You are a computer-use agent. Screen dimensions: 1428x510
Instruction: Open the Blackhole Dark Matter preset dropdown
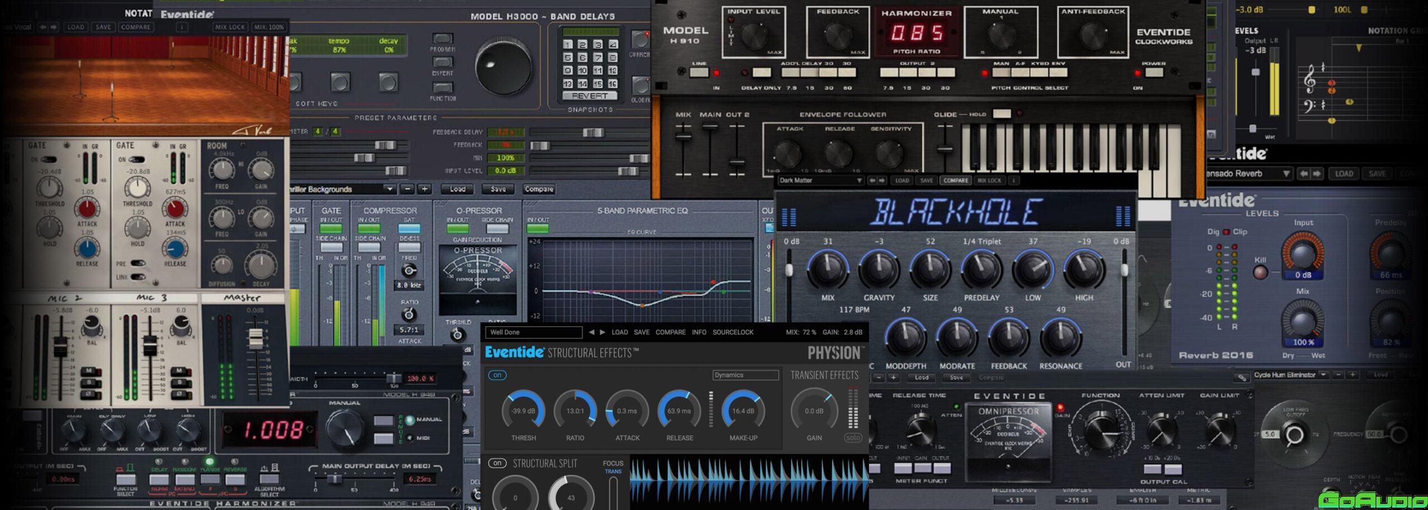[821, 180]
